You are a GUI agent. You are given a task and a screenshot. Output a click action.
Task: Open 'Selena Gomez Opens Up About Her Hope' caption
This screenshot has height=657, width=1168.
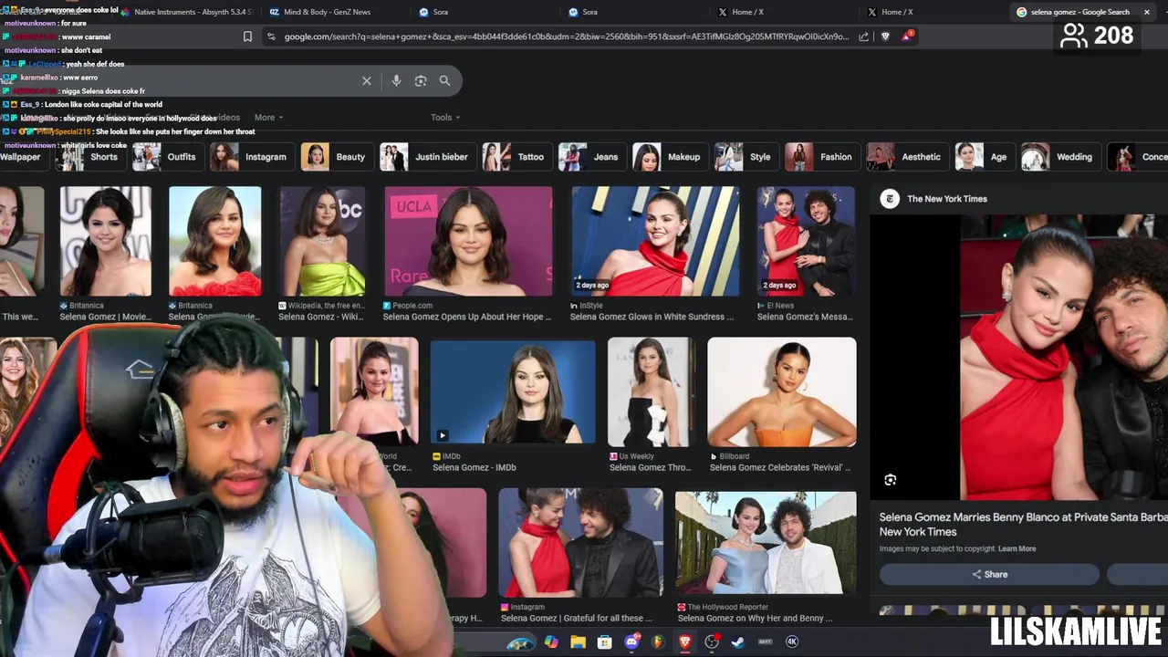[468, 317]
